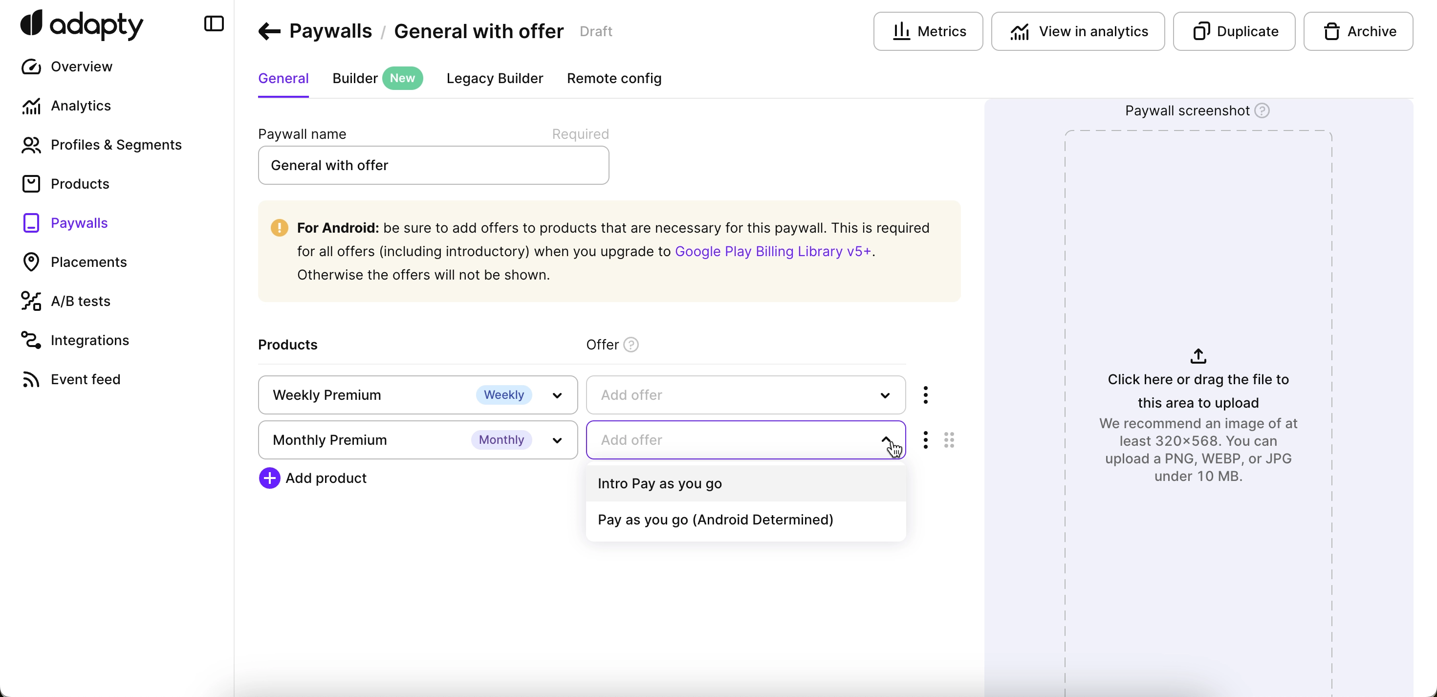Open the three-dot menu for Monthly Premium
Screen dimensions: 1437x697
coord(925,440)
